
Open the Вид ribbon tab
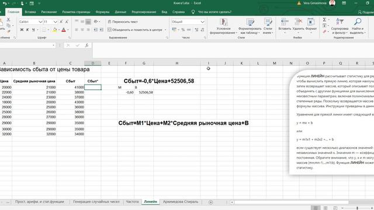[164, 12]
